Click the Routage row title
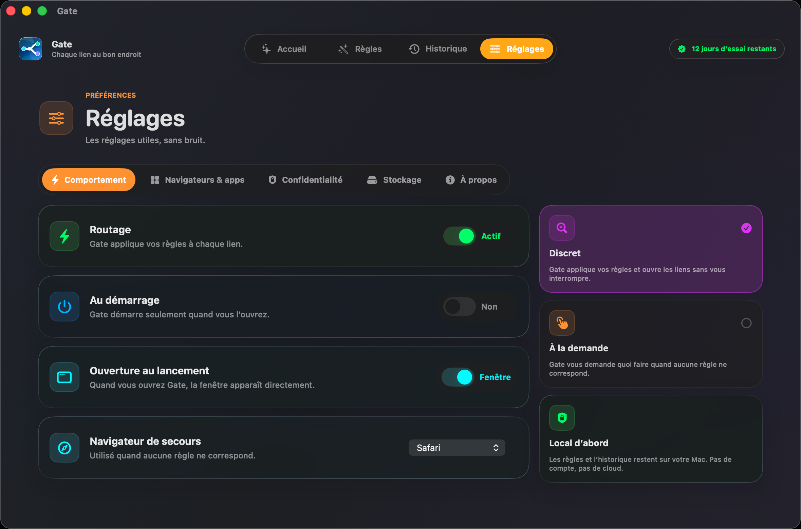Viewport: 801px width, 529px height. pos(110,230)
